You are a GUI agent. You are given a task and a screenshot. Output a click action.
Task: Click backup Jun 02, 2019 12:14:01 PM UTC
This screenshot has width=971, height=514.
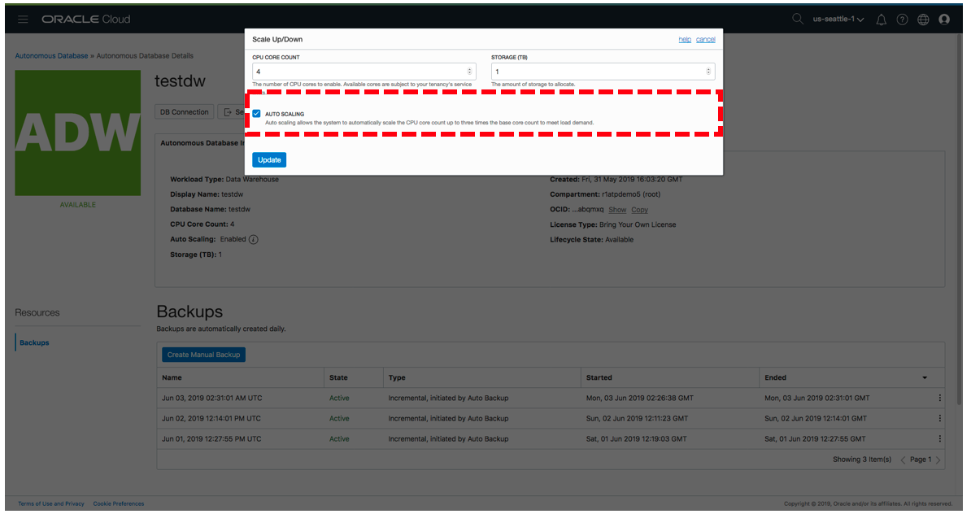[211, 419]
